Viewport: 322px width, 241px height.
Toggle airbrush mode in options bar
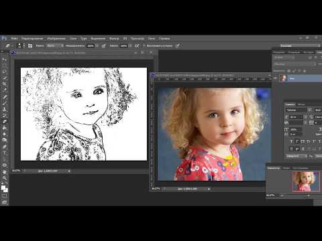tap(137, 46)
